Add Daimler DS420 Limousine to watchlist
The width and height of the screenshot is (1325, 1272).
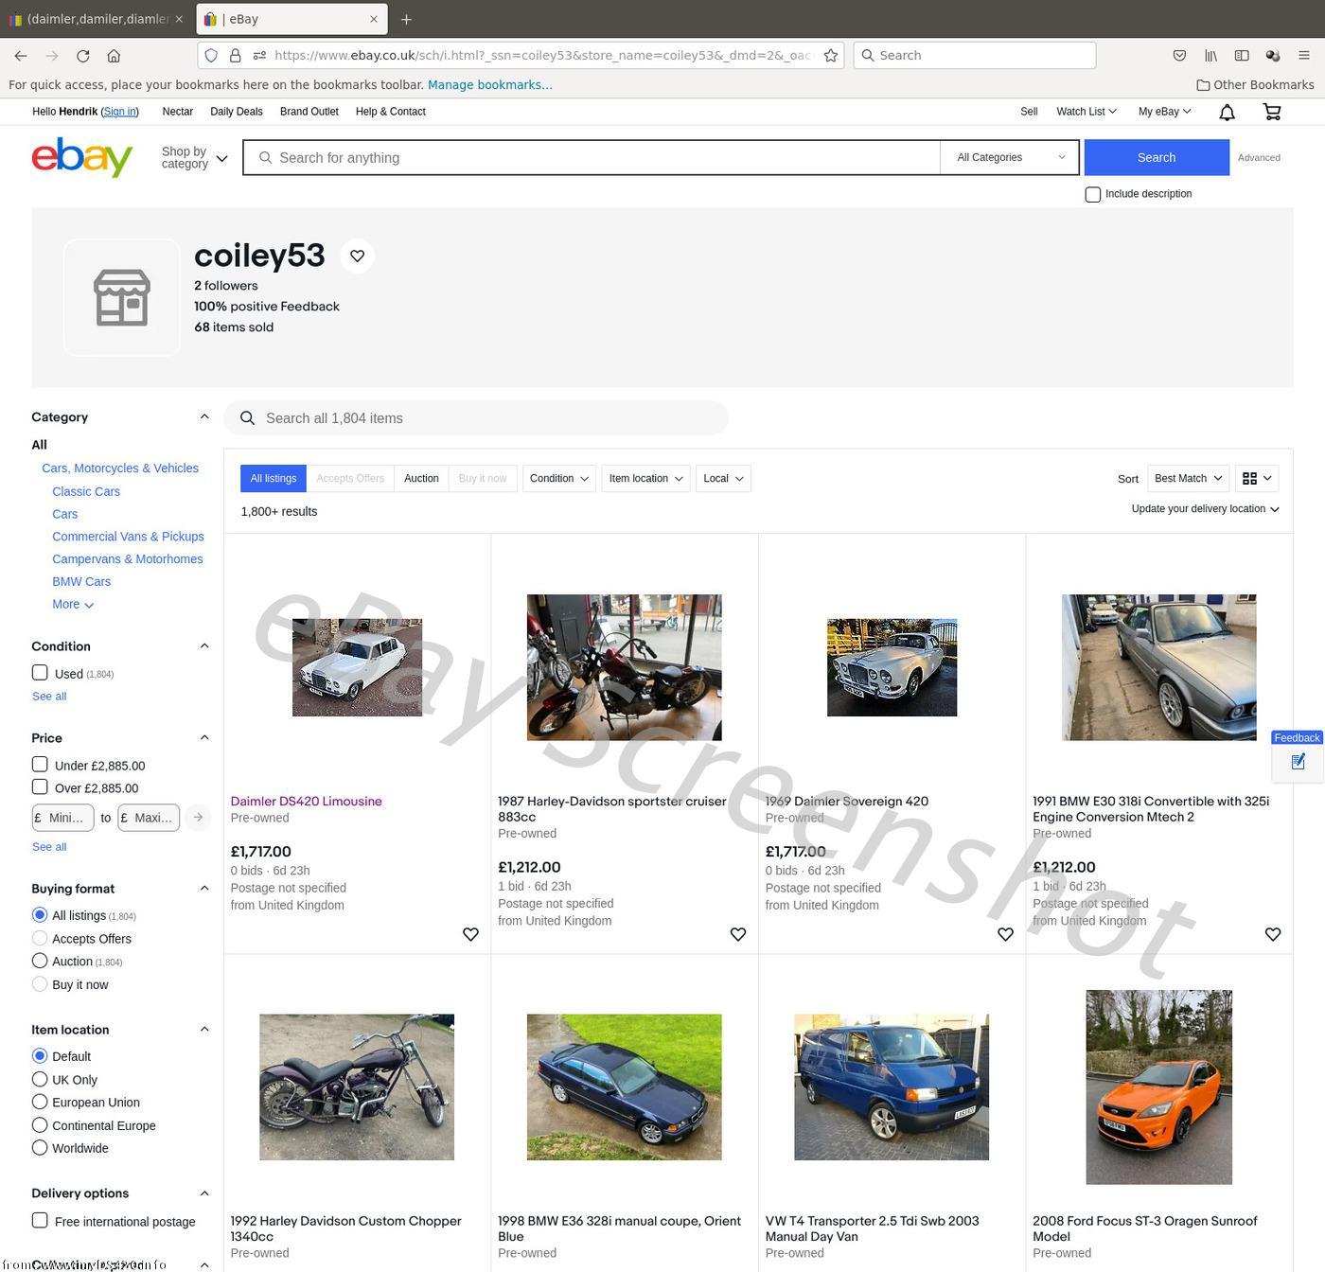470,934
